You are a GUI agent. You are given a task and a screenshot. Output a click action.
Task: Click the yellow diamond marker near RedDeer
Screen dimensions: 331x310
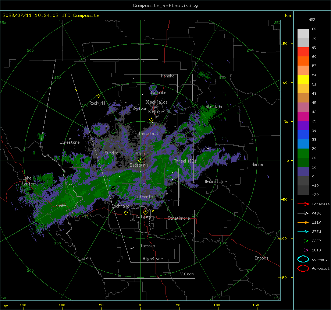point(151,120)
